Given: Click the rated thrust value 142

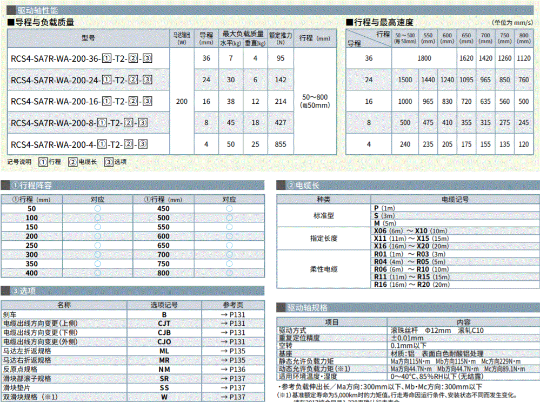Looking at the screenshot, I should [x=281, y=80].
